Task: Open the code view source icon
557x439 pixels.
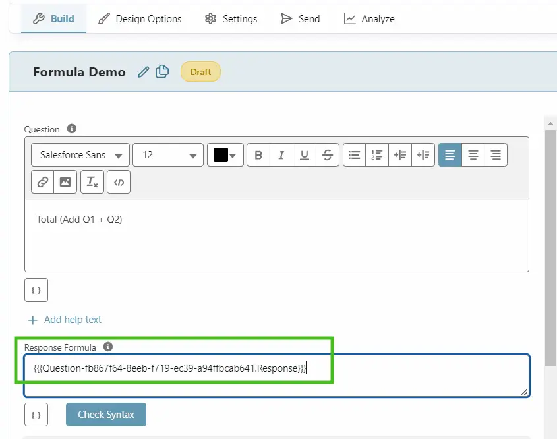Action: pos(119,182)
